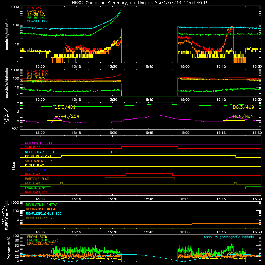Image resolution: width=265 pixels, height=265 pixels.
Task: Click the SAA_FLAG label
Action: [x=32, y=174]
